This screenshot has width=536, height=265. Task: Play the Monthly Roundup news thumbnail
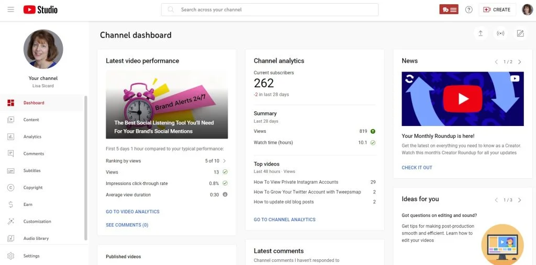(463, 99)
